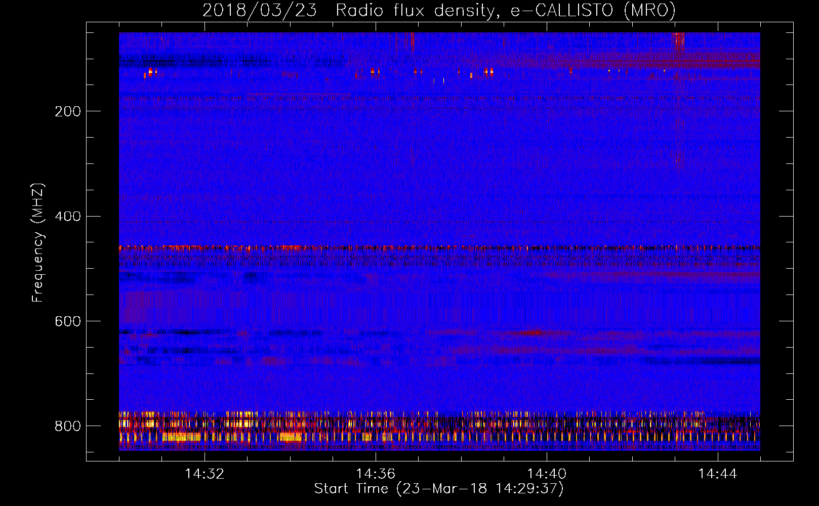
Task: Click the 'Start Time (23-Mar-18 14:29:37)' label
Action: pyautogui.click(x=439, y=489)
